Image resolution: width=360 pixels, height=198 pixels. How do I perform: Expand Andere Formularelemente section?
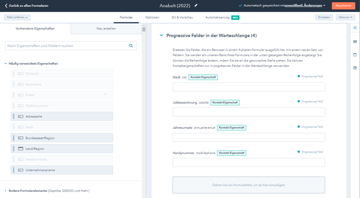[x=5, y=191]
